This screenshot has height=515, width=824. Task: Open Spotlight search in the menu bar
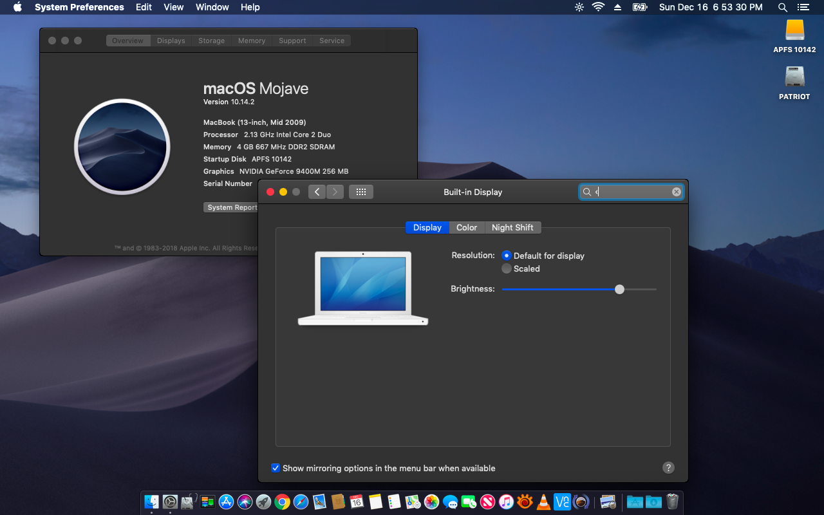coord(782,7)
